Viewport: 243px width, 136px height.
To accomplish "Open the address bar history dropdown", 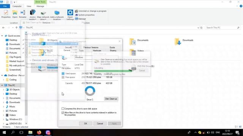I will coord(198,28).
